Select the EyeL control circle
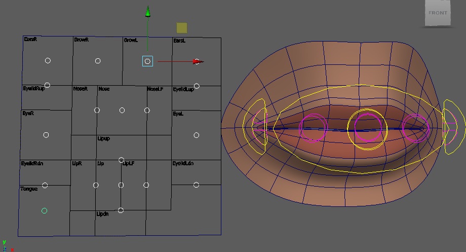 point(197,135)
